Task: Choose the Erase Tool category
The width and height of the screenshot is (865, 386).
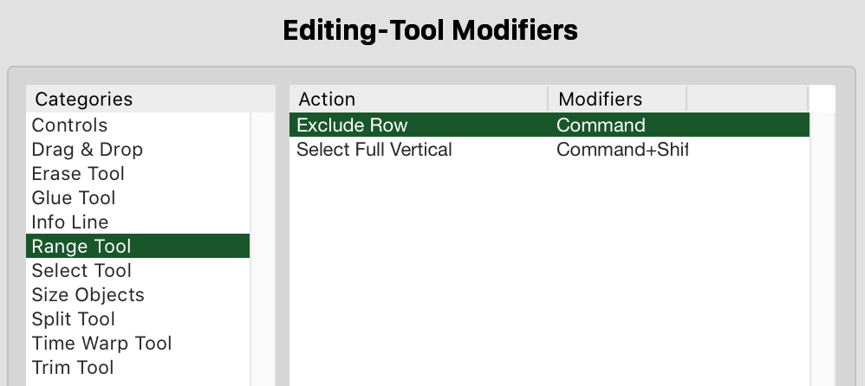Action: click(x=78, y=174)
